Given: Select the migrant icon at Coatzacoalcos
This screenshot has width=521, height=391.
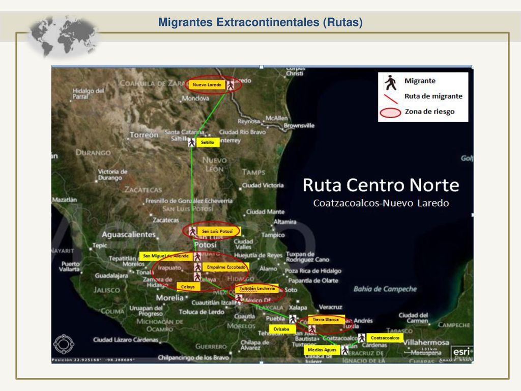Looking at the screenshot, I should pos(362,338).
